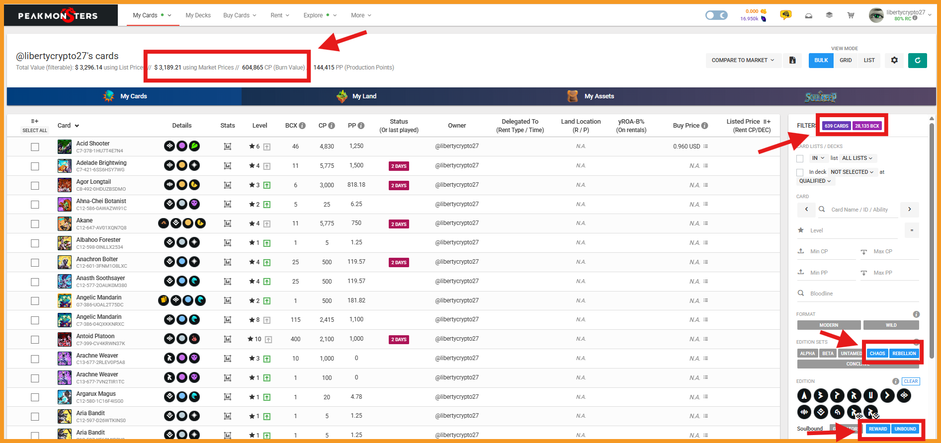Image resolution: width=941 pixels, height=443 pixels.
Task: Click the info icon next to the RC percentage
Action: [x=915, y=18]
